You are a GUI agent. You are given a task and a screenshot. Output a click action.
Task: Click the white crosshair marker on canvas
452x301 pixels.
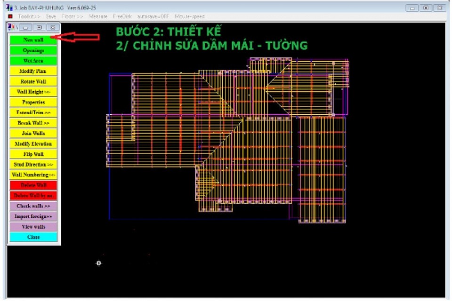tap(99, 263)
